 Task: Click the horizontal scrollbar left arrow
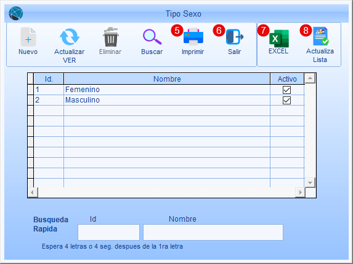coord(33,192)
